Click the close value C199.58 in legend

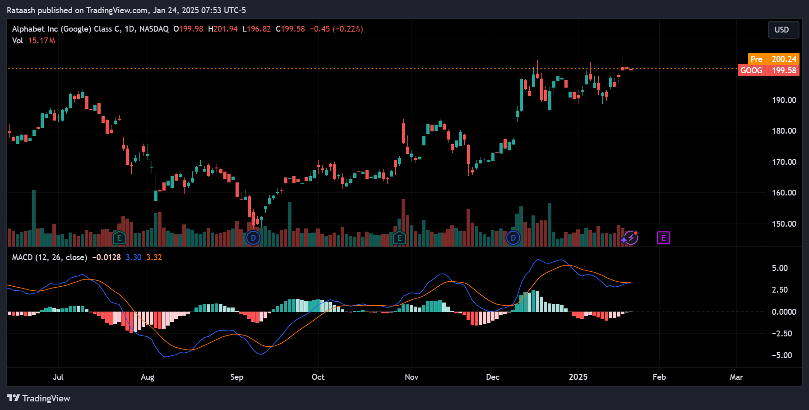[x=291, y=29]
